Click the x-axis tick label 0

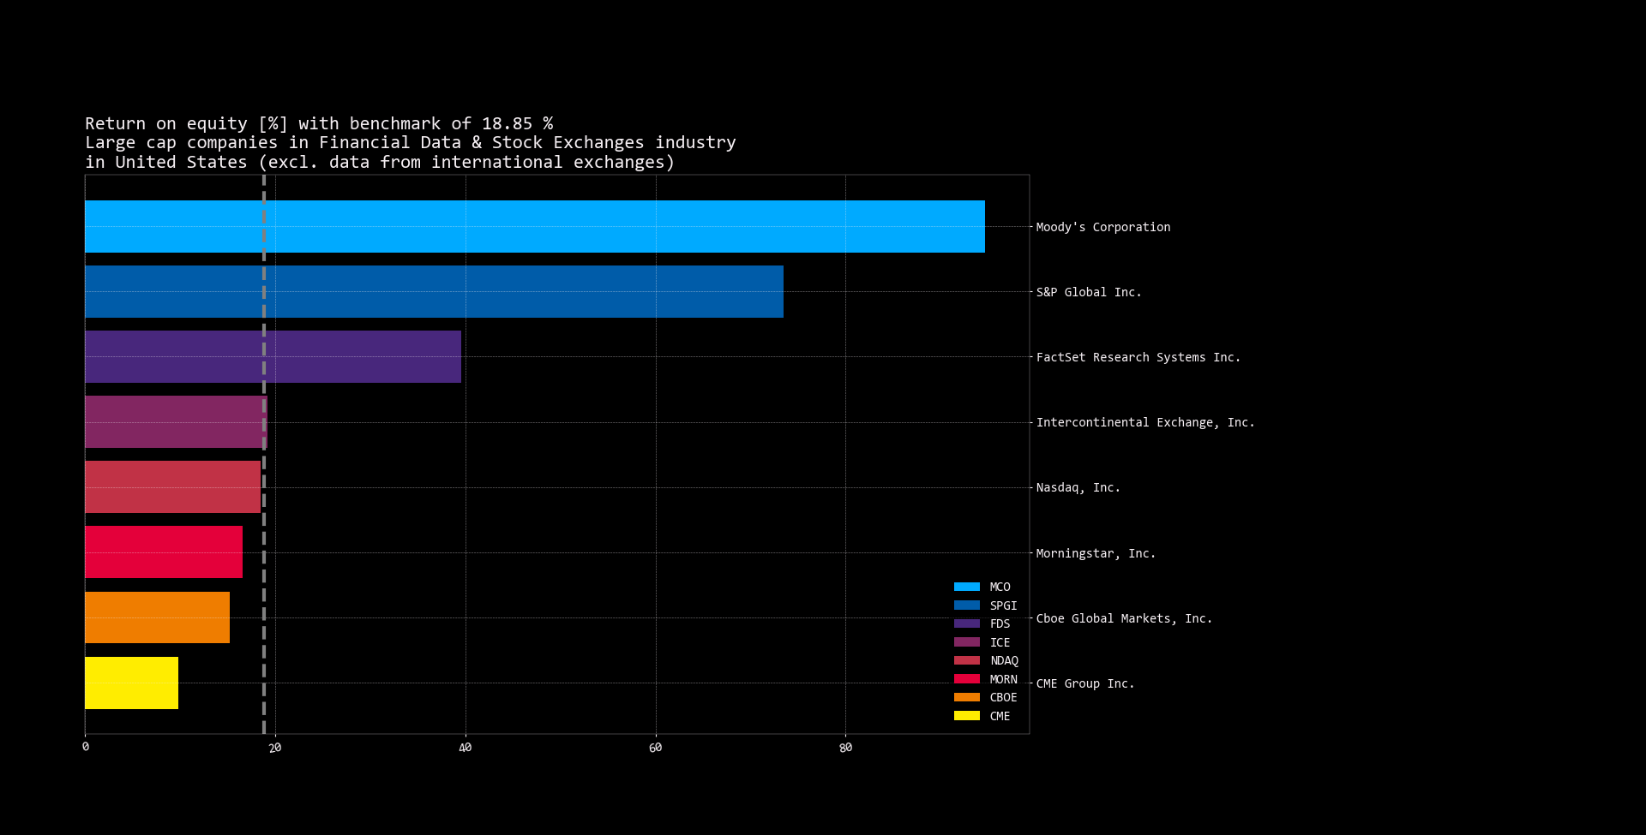click(85, 748)
